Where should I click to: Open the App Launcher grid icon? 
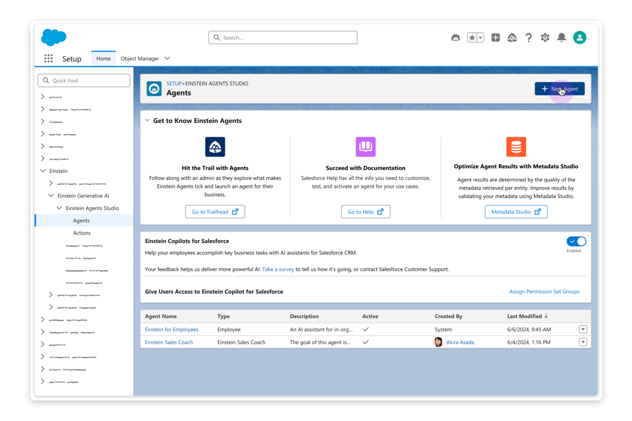click(x=48, y=59)
